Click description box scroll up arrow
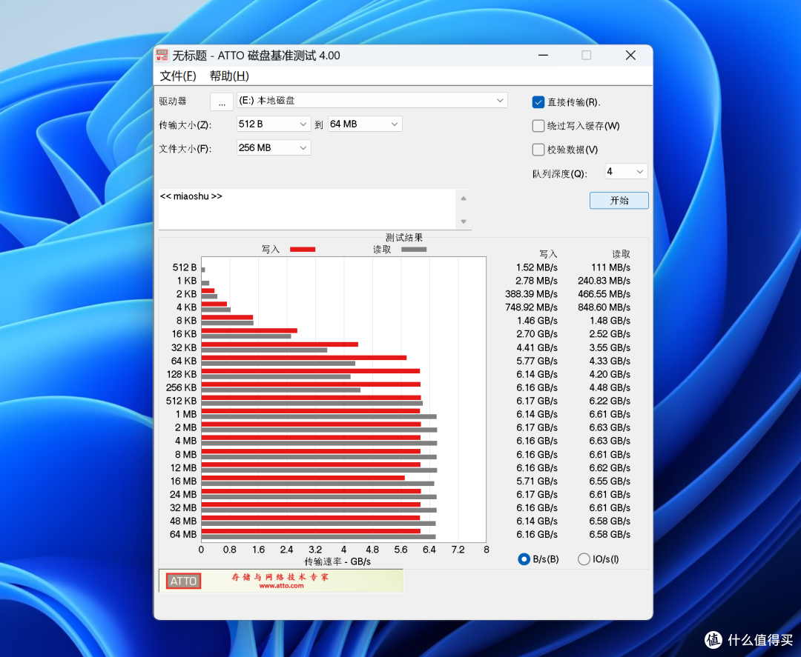This screenshot has height=657, width=801. click(x=464, y=198)
